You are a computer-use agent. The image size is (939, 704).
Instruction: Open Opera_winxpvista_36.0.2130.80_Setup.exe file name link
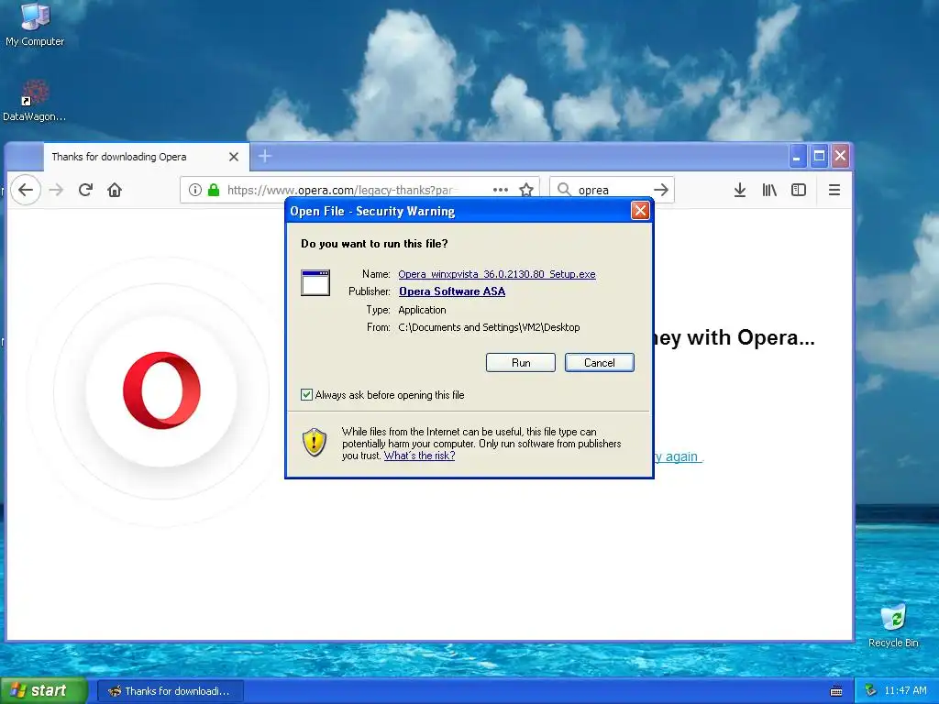click(x=496, y=274)
